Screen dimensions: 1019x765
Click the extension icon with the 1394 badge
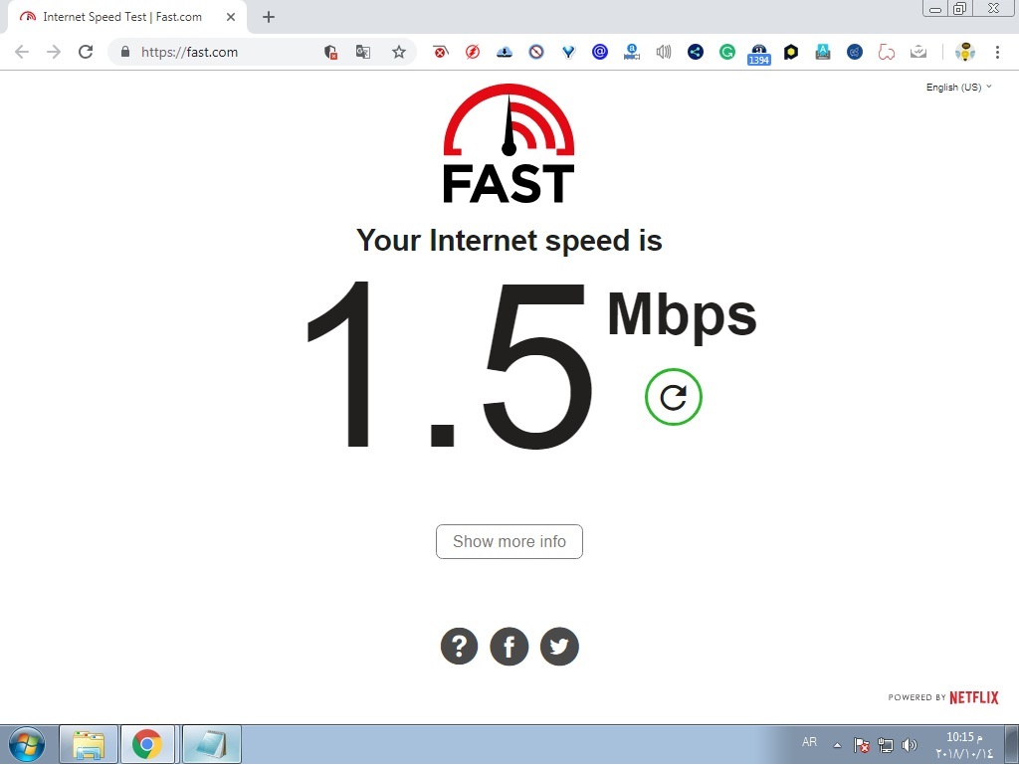[x=759, y=54]
